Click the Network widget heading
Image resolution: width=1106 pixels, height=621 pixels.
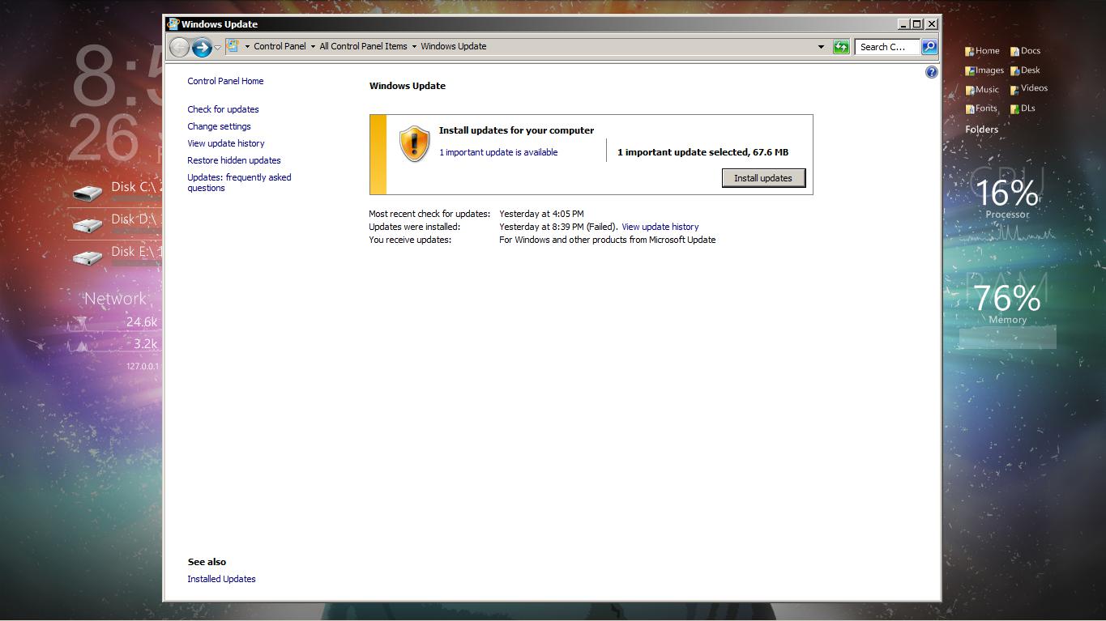point(115,299)
